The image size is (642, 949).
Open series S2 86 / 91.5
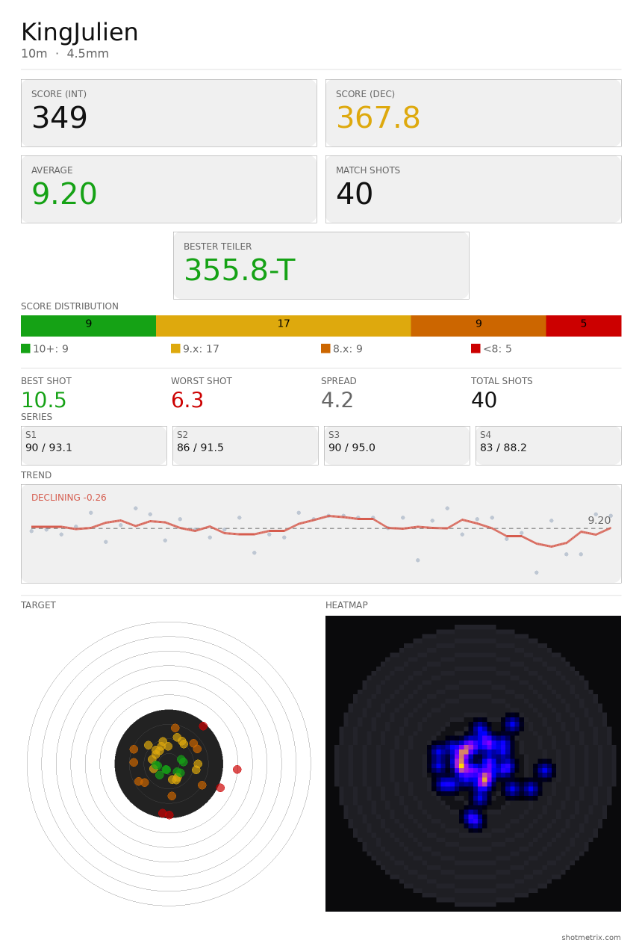(246, 445)
